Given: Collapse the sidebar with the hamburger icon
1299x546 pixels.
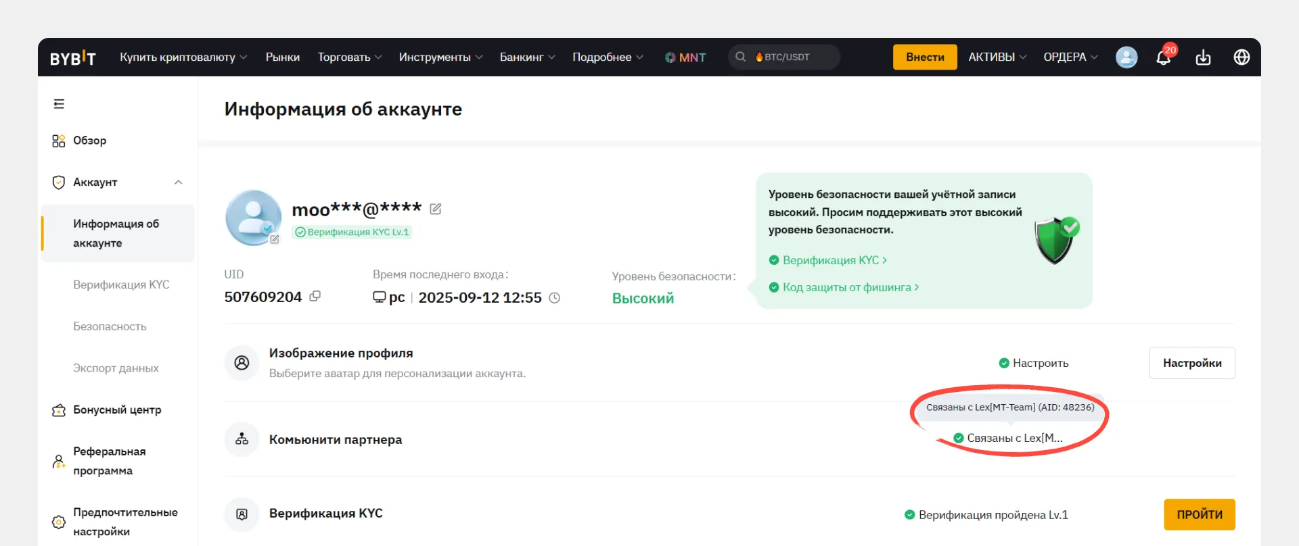Looking at the screenshot, I should click(59, 104).
